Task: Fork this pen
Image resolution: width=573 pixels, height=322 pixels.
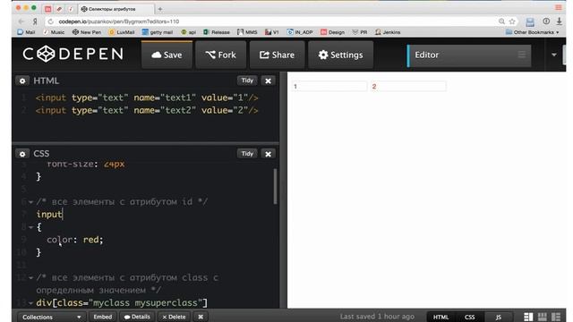Action: click(221, 55)
